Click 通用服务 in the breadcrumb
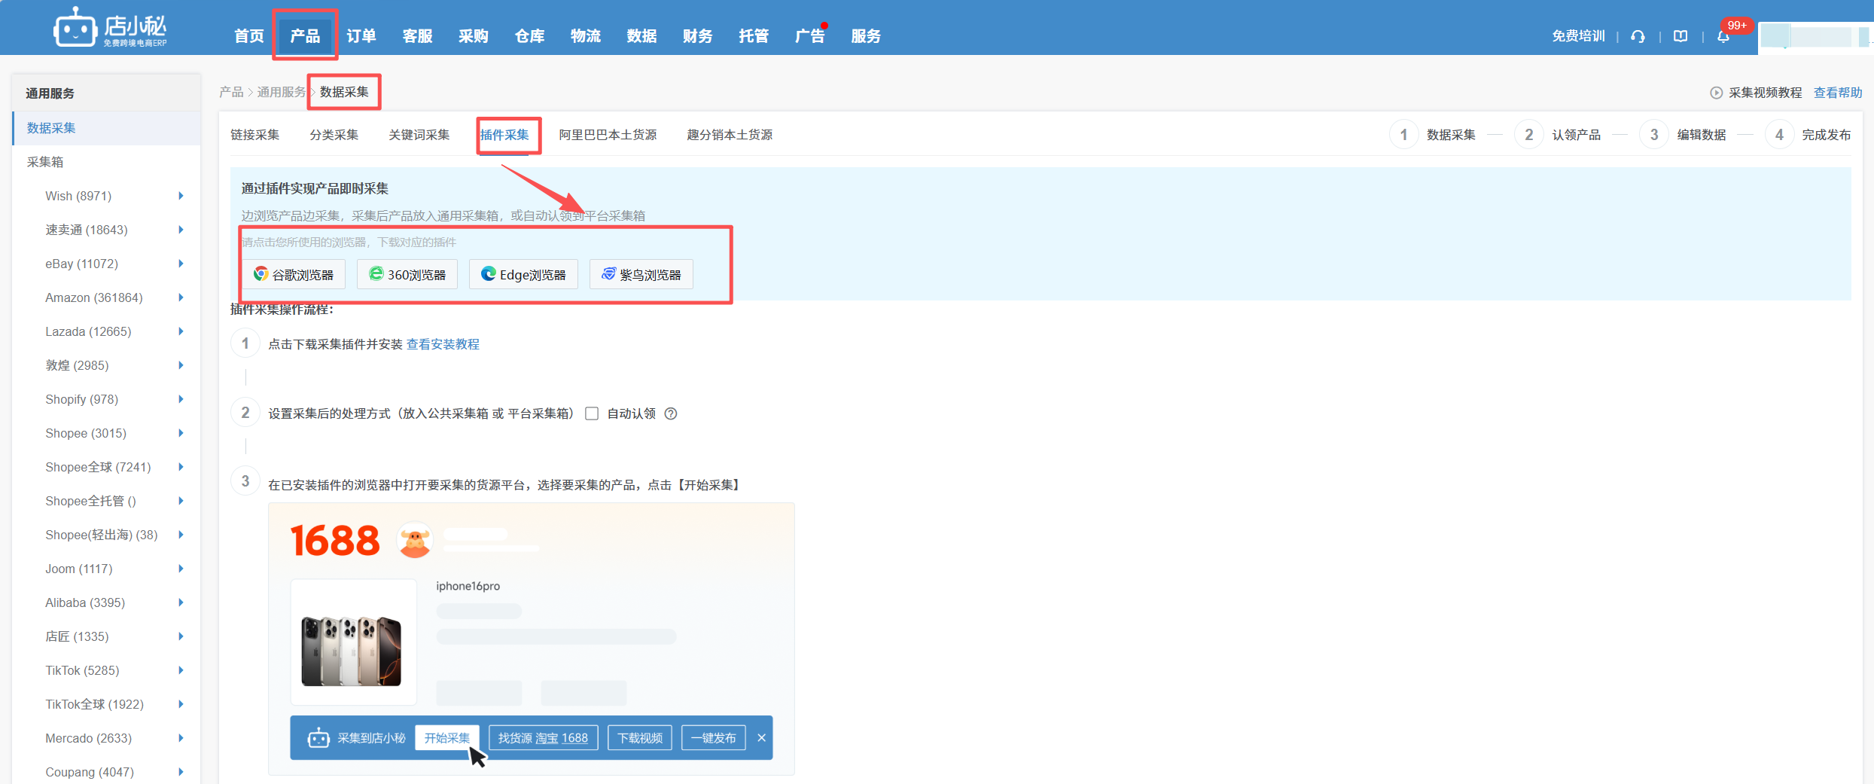 tap(281, 92)
